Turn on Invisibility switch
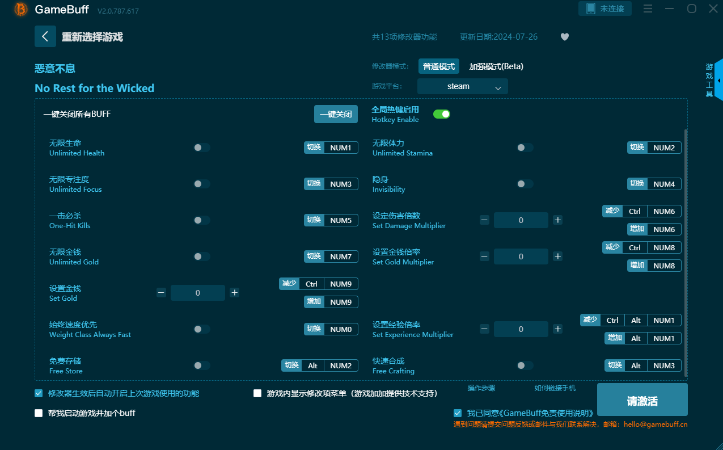Viewport: 723px width, 450px height. point(525,184)
